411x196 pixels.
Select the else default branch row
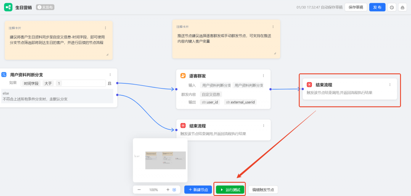[57, 96]
